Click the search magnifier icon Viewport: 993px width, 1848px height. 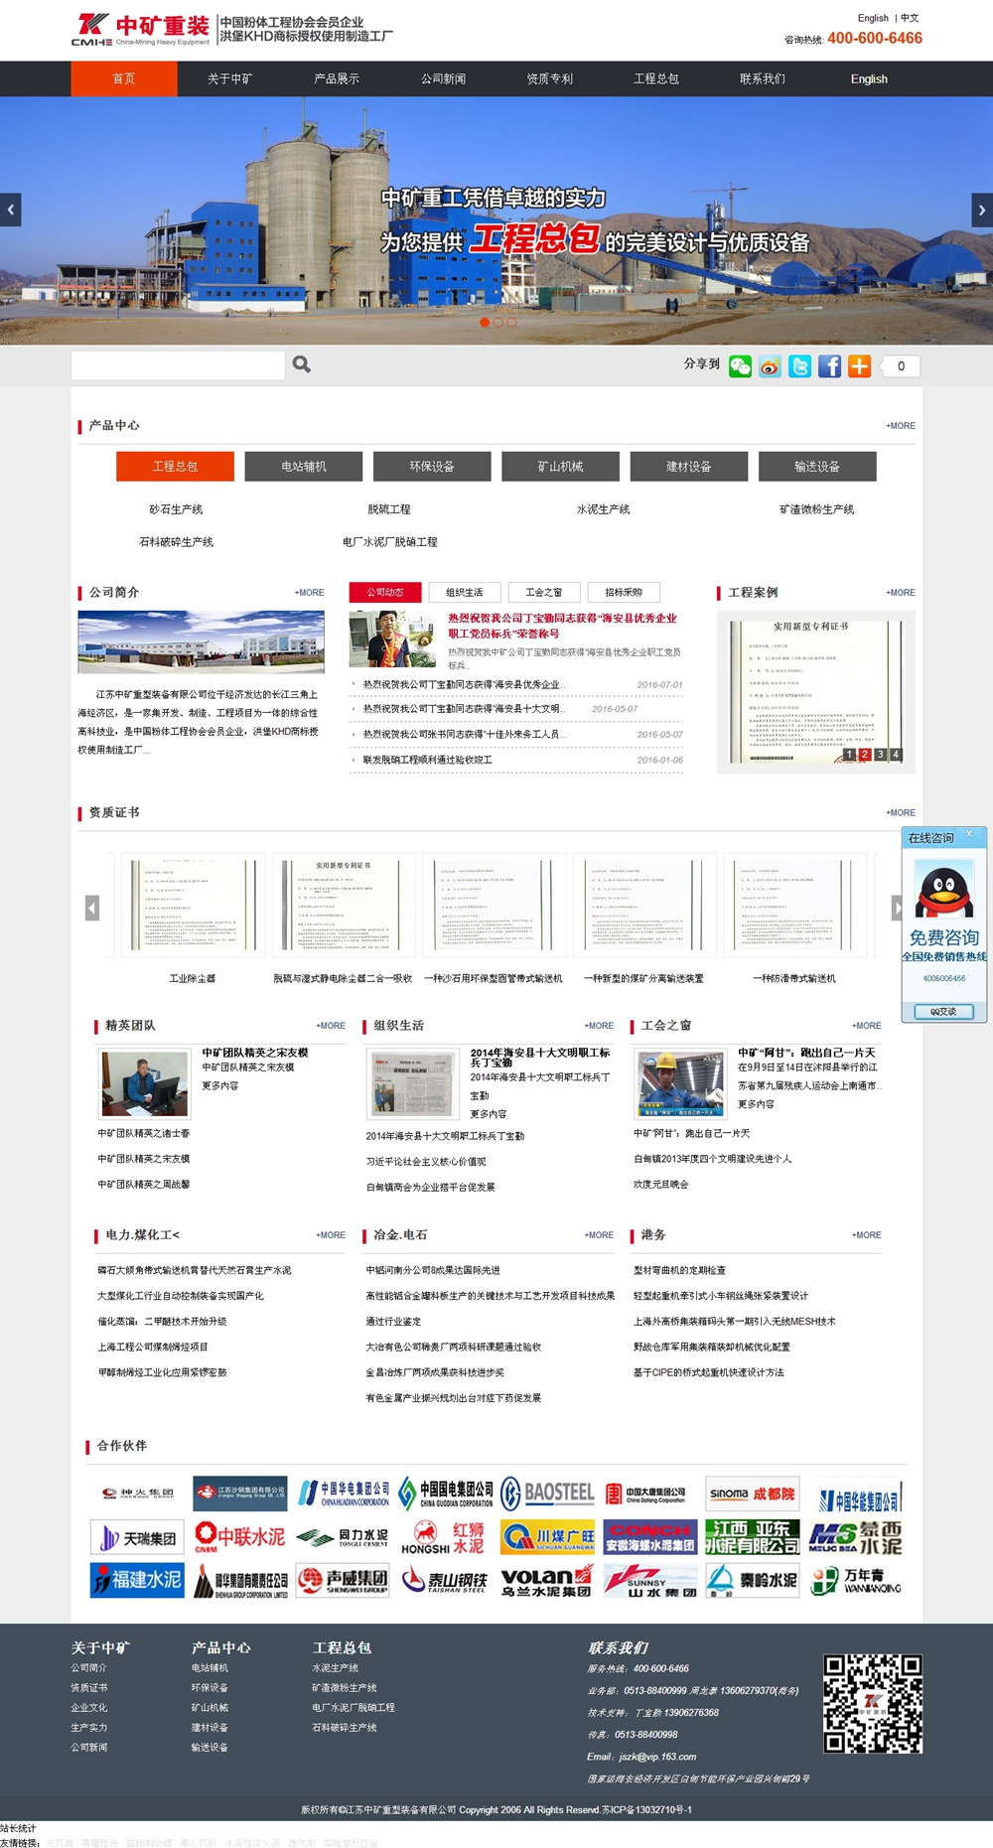click(302, 364)
